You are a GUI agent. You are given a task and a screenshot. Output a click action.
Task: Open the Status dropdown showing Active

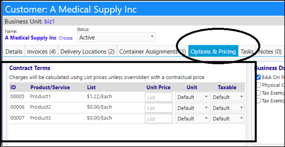[116, 37]
